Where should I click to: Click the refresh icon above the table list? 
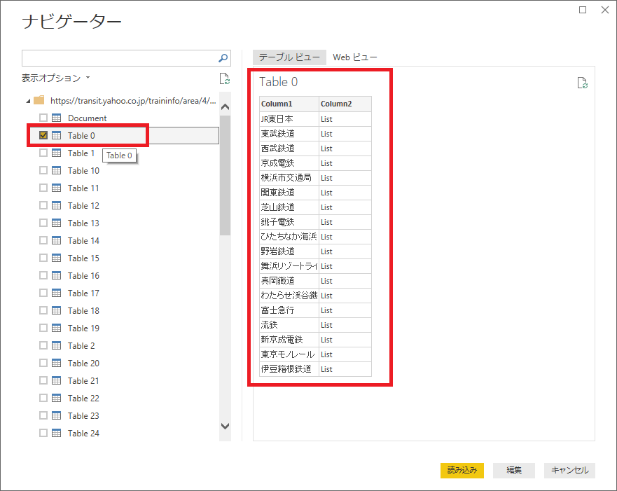(224, 78)
